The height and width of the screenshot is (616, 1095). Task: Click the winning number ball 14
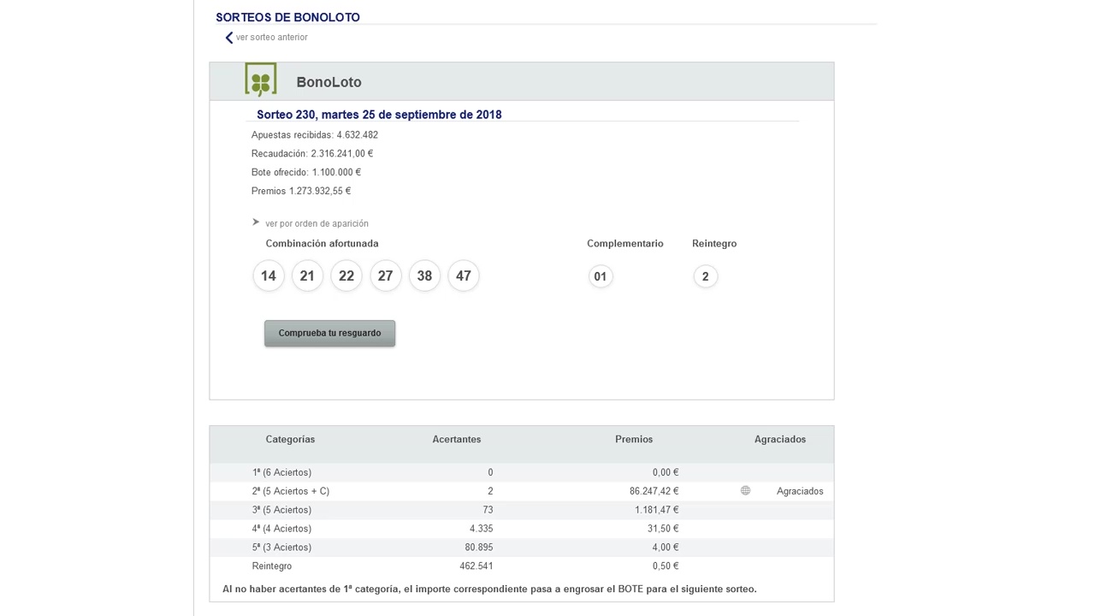pos(269,275)
